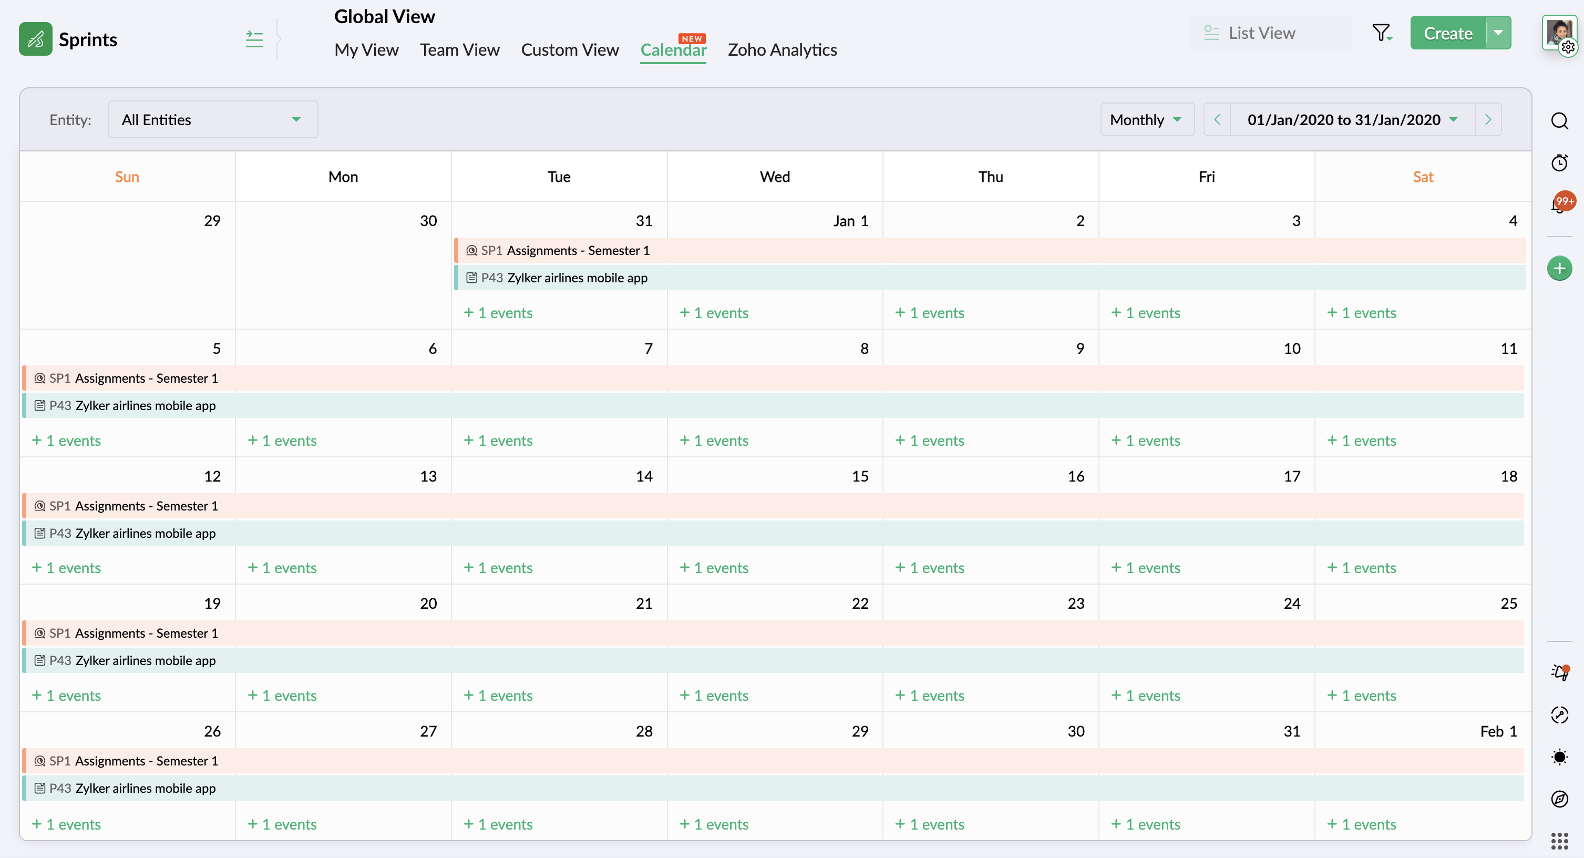Click the green plus quick-add icon
The width and height of the screenshot is (1584, 858).
1559,268
